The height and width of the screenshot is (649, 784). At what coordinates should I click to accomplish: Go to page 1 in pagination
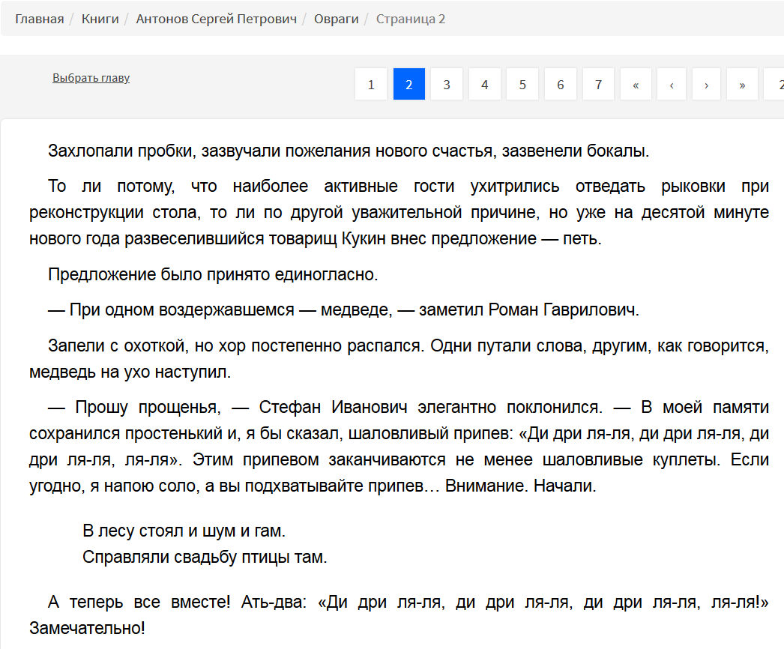(371, 85)
